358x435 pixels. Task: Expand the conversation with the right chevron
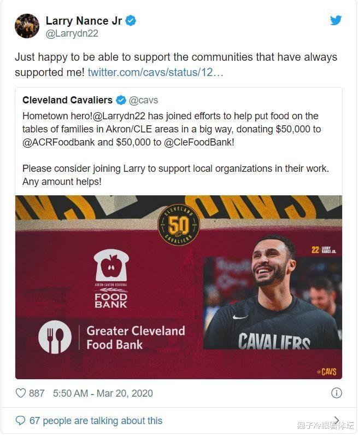coord(337,420)
